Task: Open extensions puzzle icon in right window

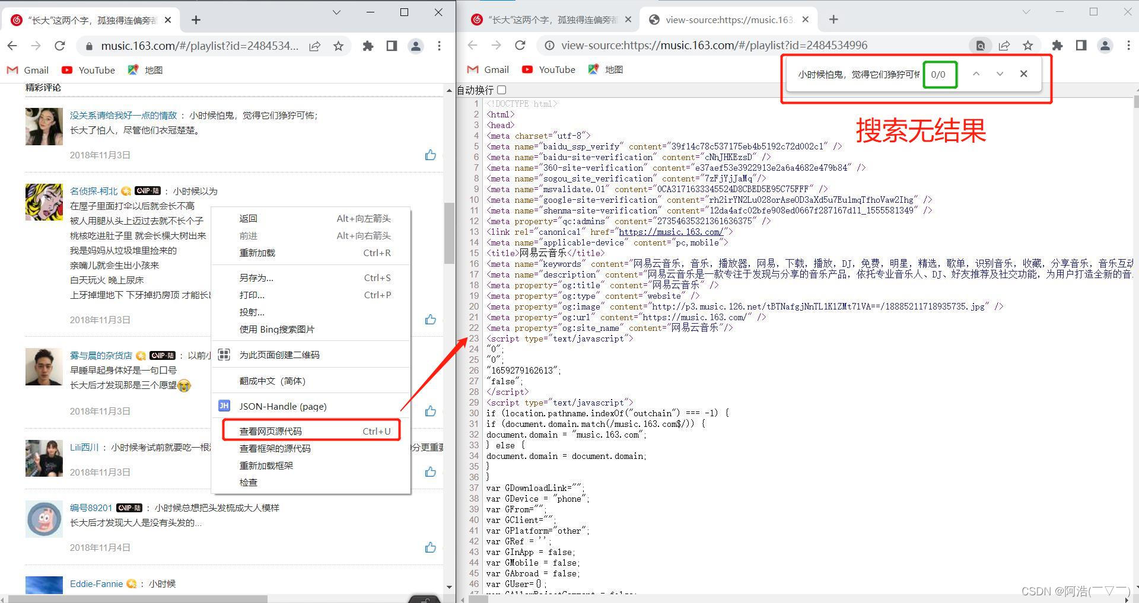Action: (1057, 45)
